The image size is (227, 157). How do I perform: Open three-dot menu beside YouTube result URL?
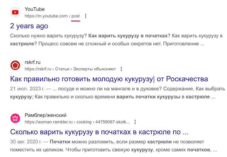pos(86,16)
